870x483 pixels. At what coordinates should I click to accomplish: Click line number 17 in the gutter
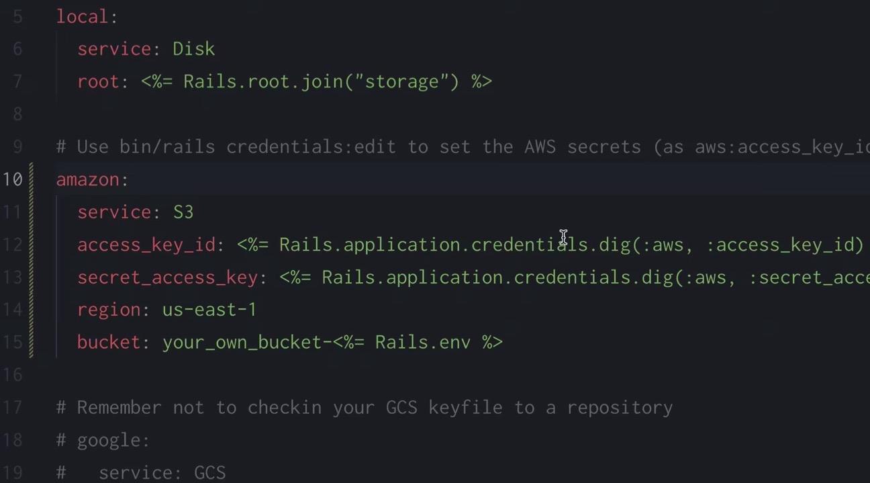click(13, 407)
